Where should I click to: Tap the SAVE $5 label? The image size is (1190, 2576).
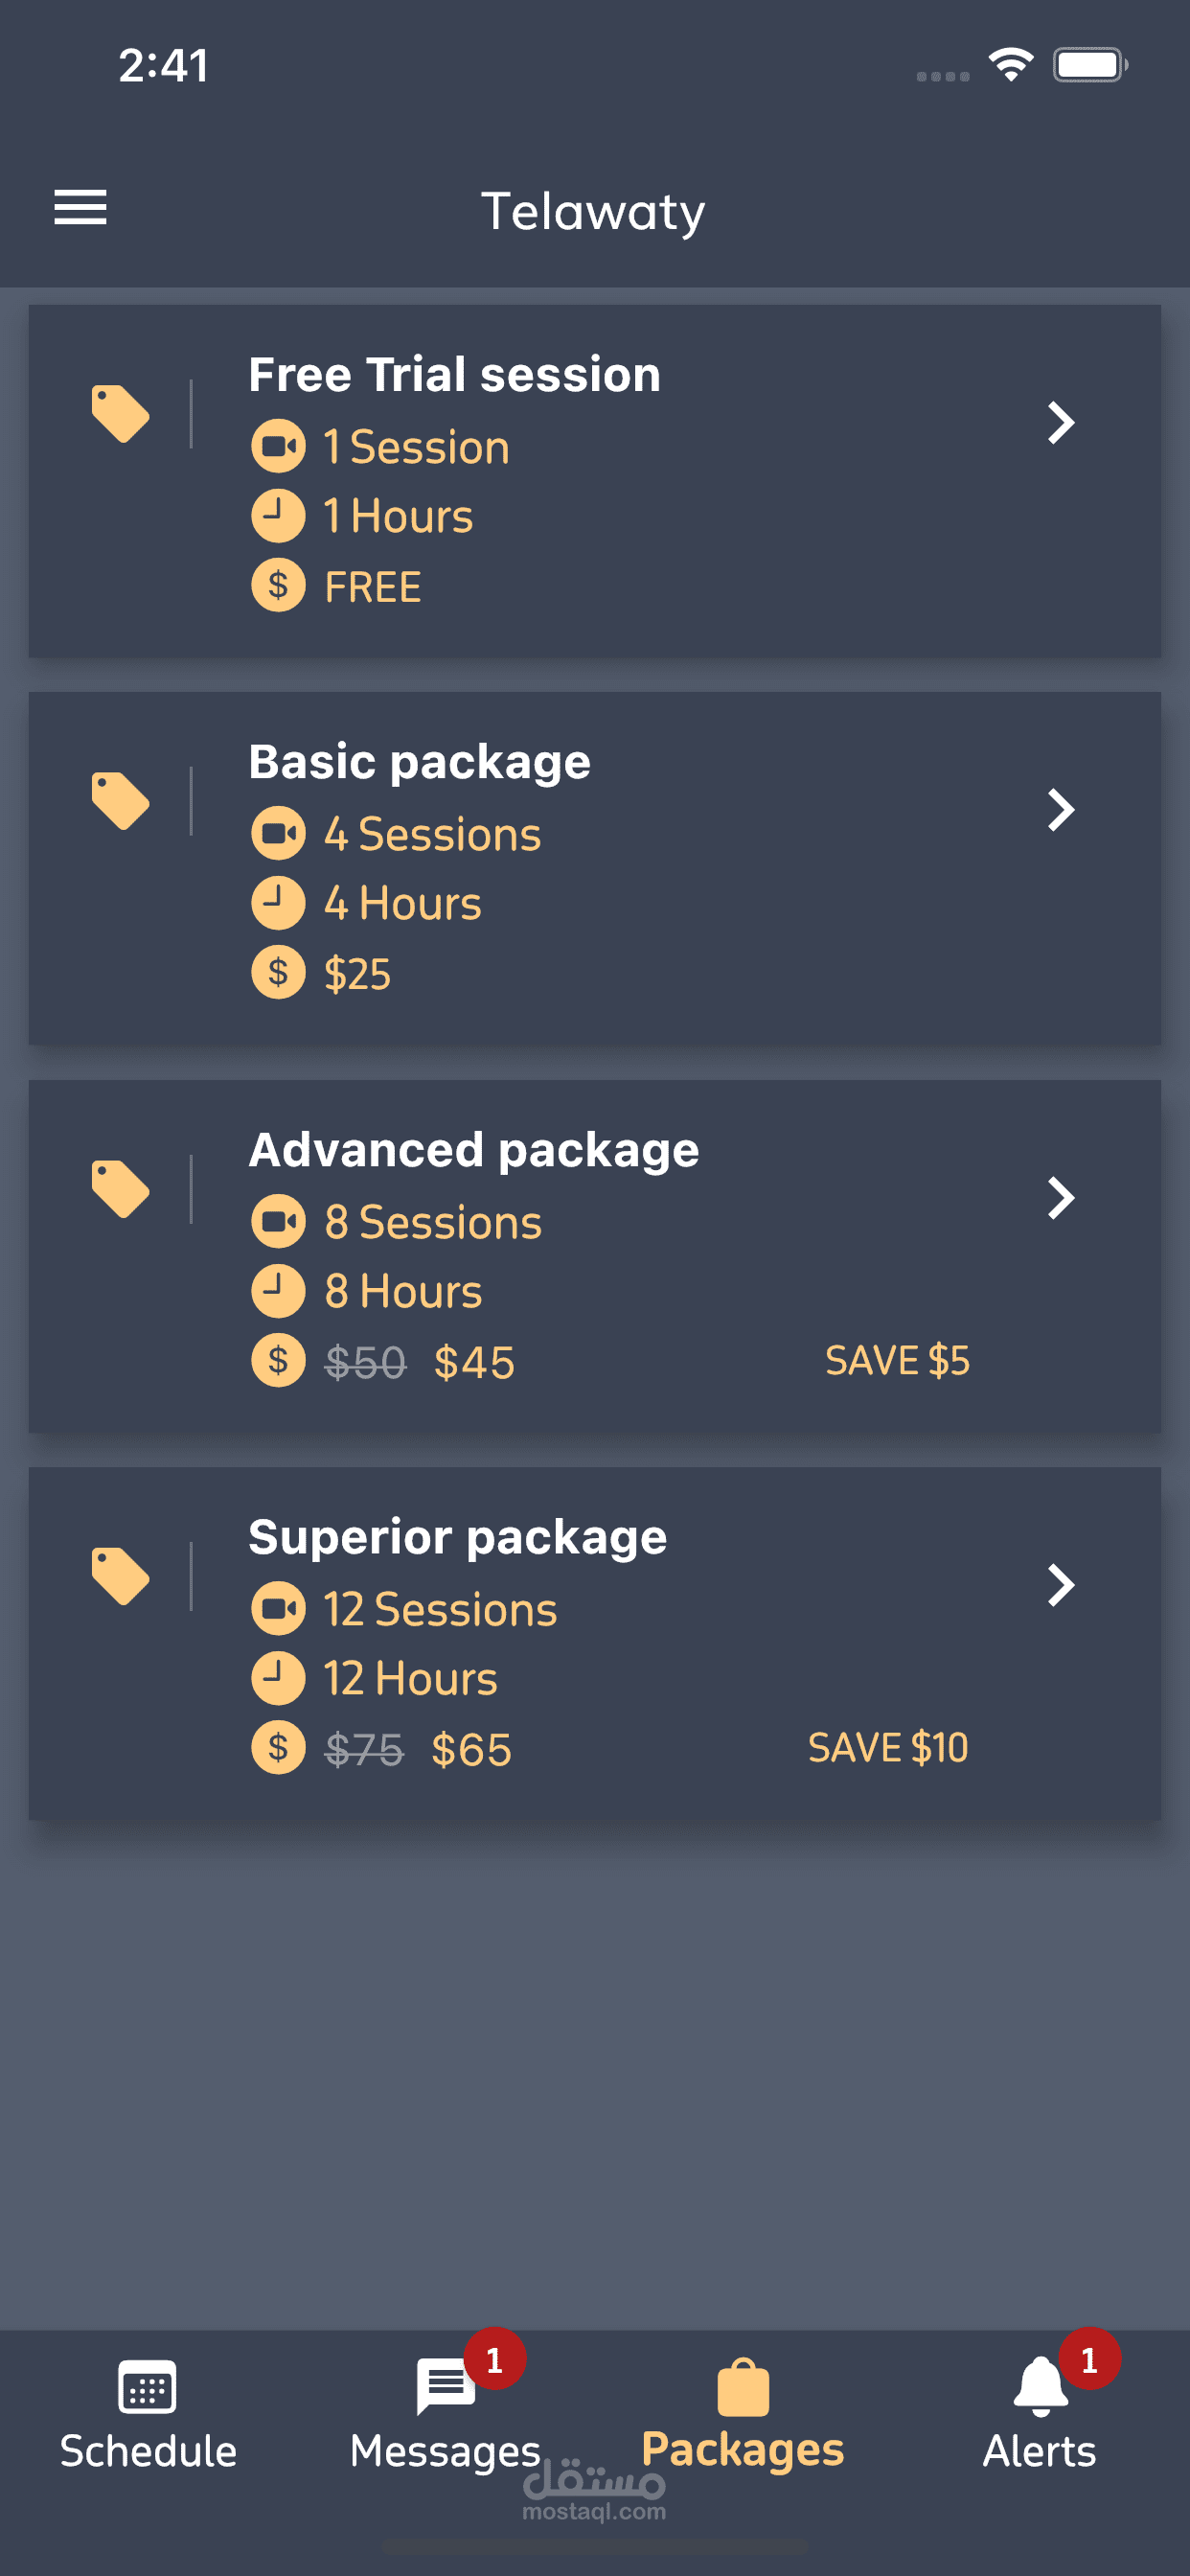(x=897, y=1360)
